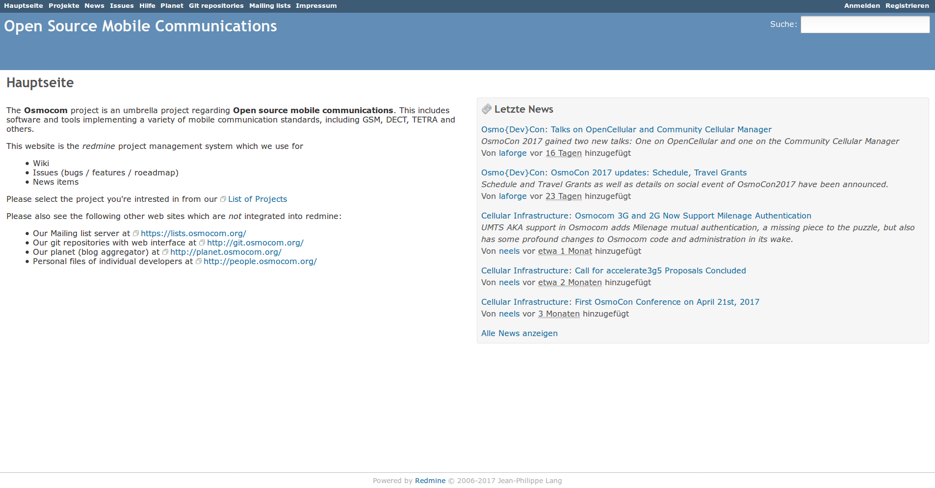This screenshot has width=935, height=488.
Task: Open the Redmine footer link
Action: tap(430, 481)
